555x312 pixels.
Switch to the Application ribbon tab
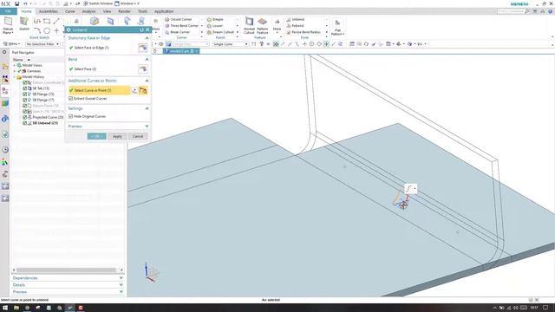(164, 11)
